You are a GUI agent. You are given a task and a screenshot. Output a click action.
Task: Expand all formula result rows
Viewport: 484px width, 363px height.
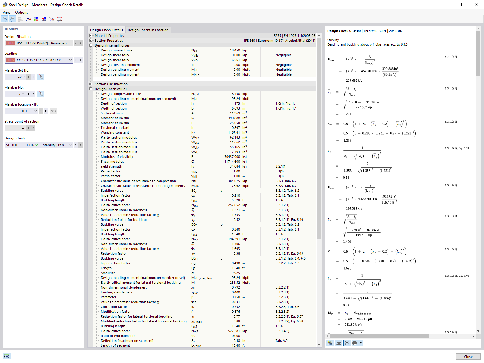tap(338, 343)
